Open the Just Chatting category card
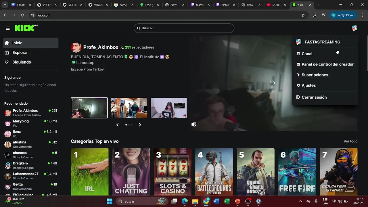 coord(131,172)
